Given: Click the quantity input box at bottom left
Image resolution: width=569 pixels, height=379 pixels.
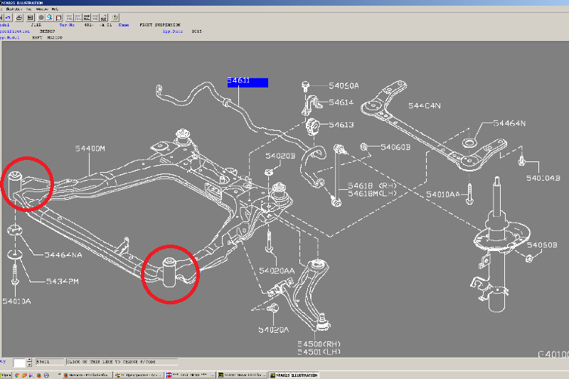Looking at the screenshot, I should (19, 363).
